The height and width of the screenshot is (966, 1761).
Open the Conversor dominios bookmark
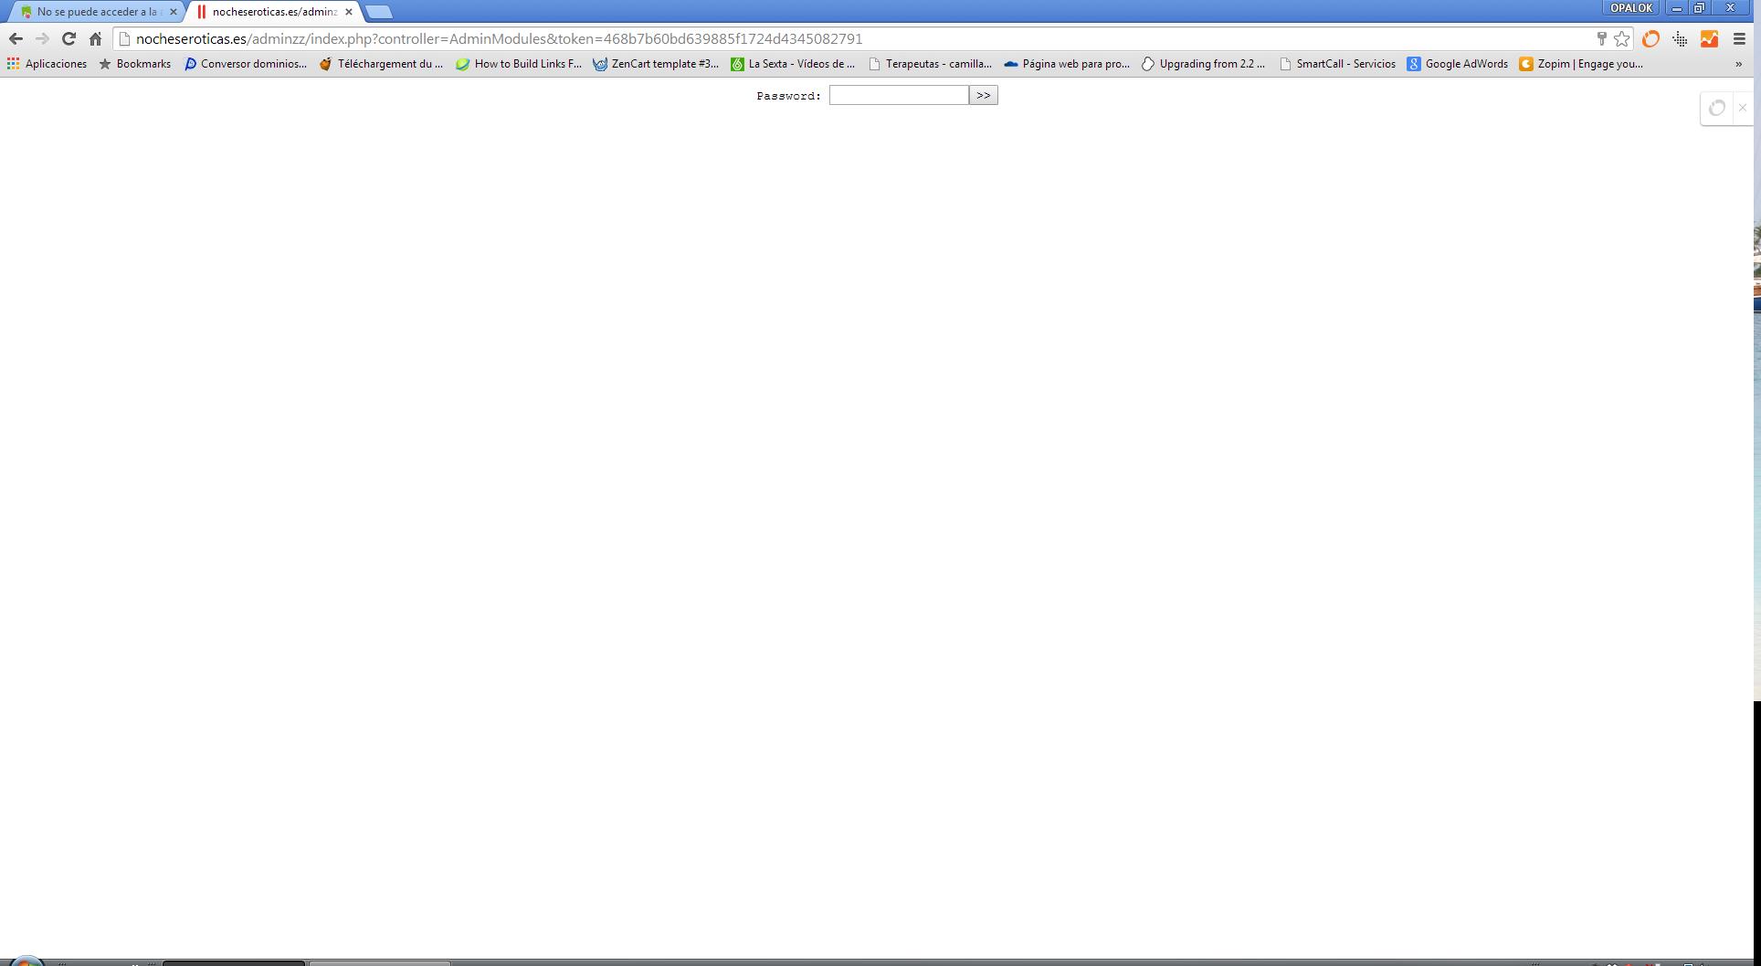(x=246, y=64)
